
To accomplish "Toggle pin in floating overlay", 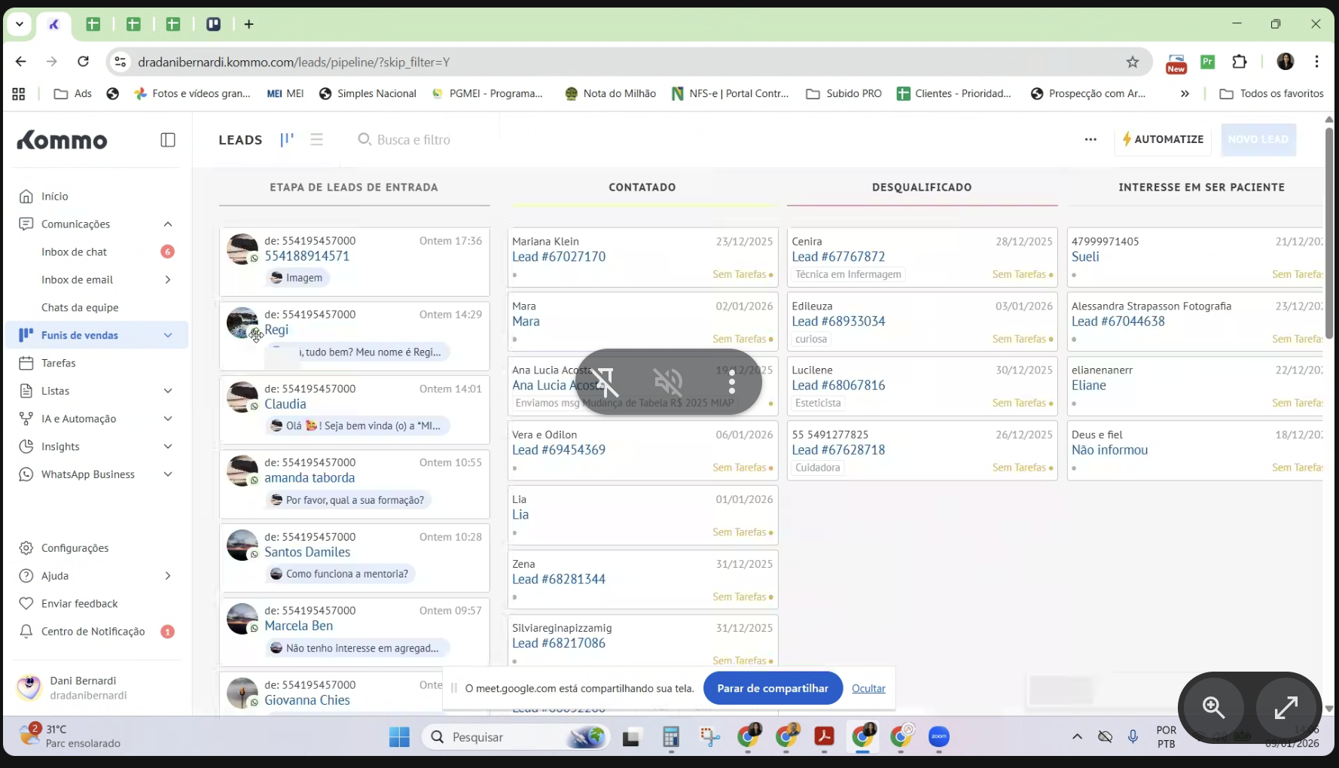I will 604,382.
